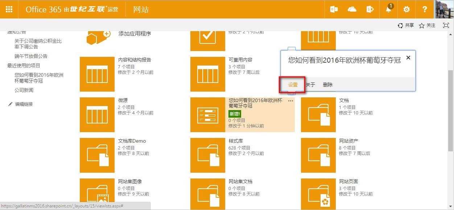Open the settings gear in header
Screen dimensions: 454x210
tap(406, 9)
